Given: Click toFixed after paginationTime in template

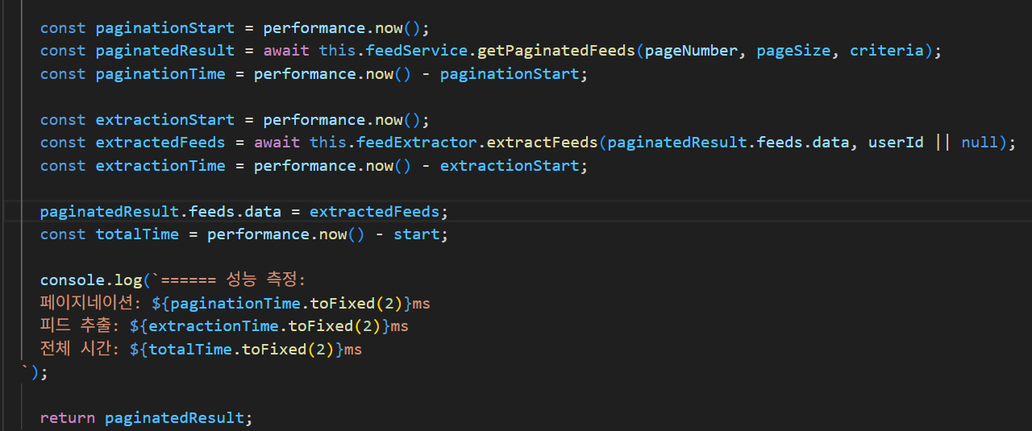Looking at the screenshot, I should (x=343, y=304).
